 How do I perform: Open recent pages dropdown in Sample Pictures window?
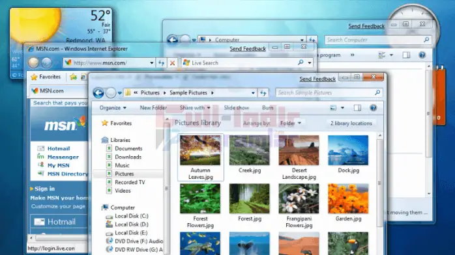click(119, 93)
